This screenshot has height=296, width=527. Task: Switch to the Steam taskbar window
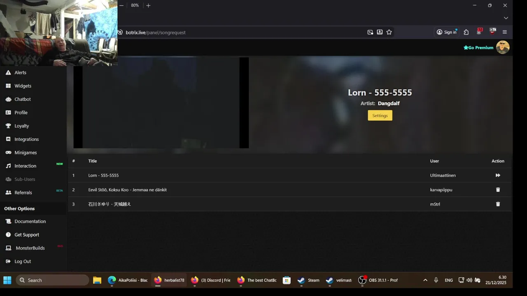(309, 280)
